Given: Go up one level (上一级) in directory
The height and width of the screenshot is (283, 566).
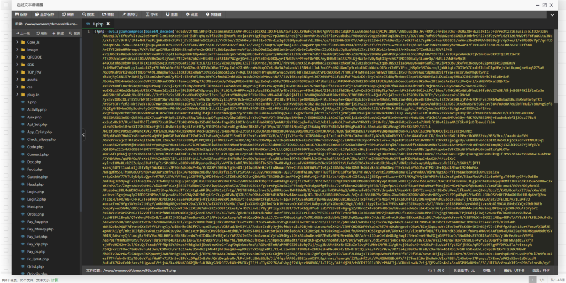Looking at the screenshot, I should (21, 33).
